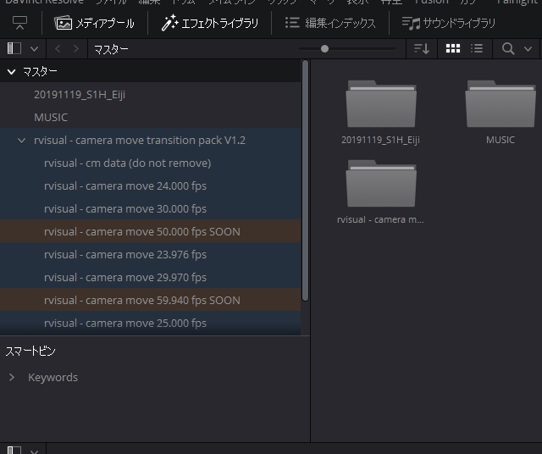Select rvisual - camera move 29.970 fps
The height and width of the screenshot is (454, 542).
click(151, 277)
